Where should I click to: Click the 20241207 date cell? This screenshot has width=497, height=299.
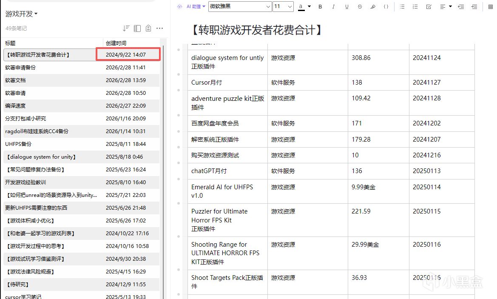pyautogui.click(x=442, y=140)
